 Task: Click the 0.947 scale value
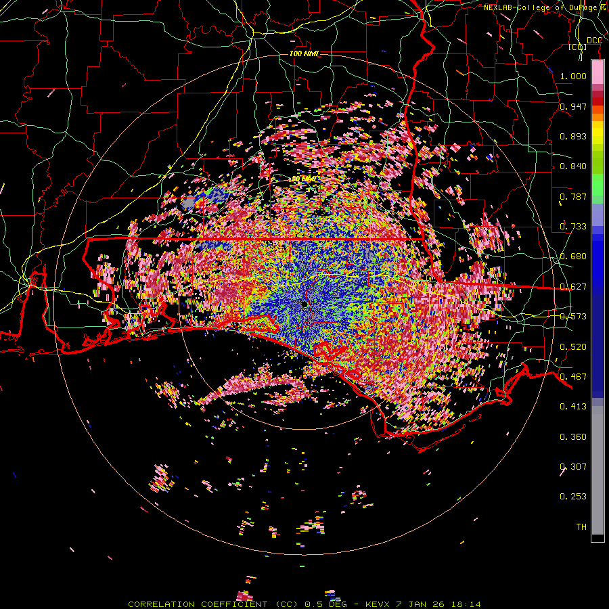pos(573,106)
